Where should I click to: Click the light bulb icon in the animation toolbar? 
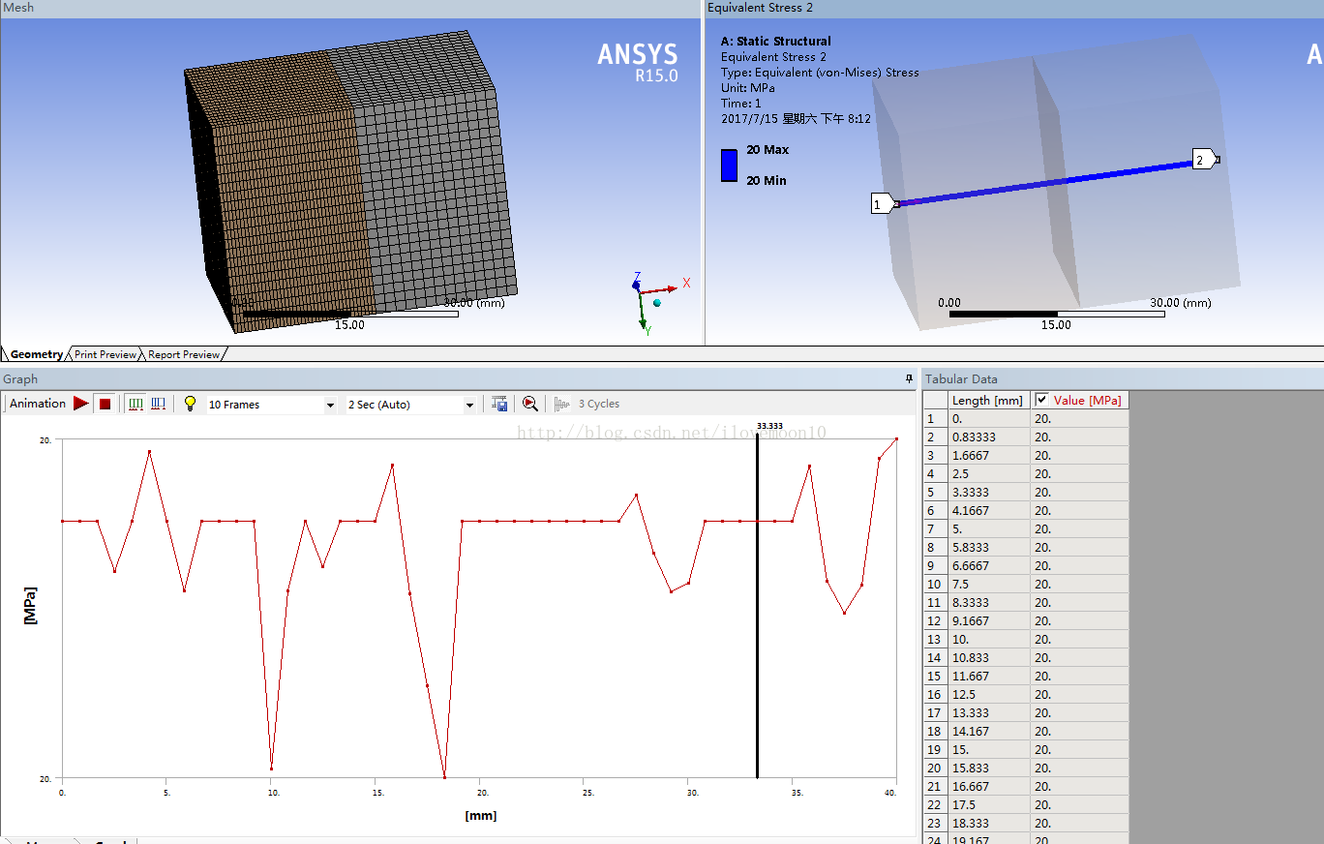pyautogui.click(x=190, y=404)
